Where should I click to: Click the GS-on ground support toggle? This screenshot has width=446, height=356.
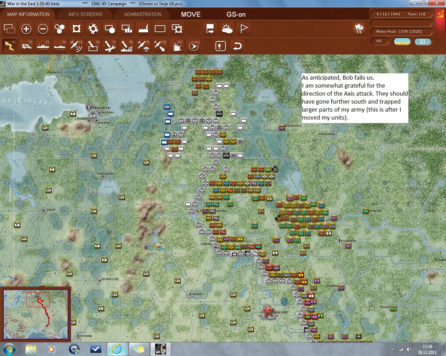(x=236, y=14)
